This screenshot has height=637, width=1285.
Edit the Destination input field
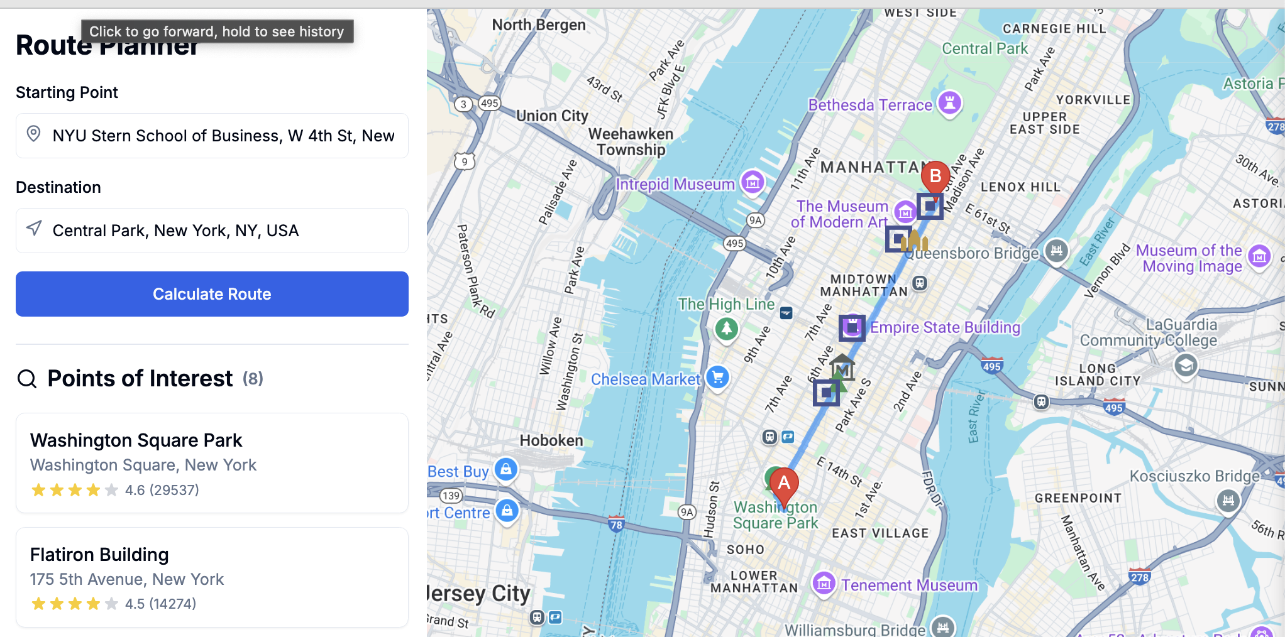click(x=212, y=231)
